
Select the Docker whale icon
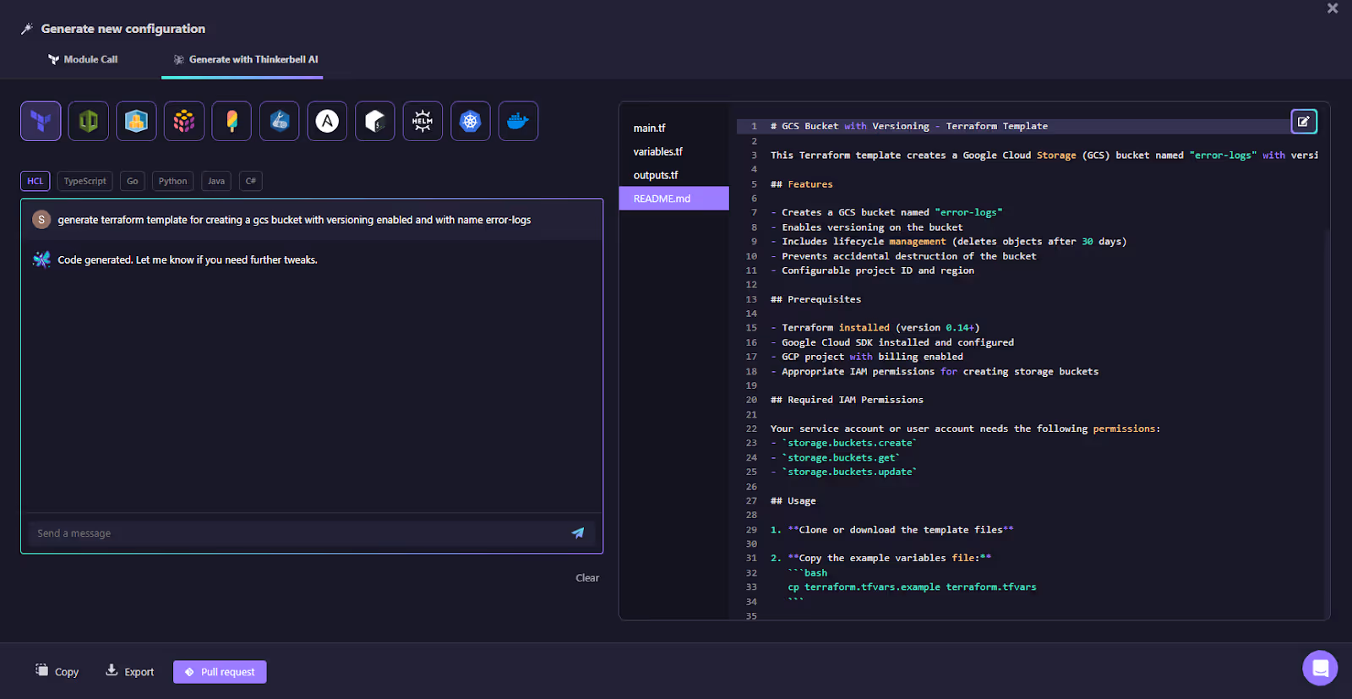(x=518, y=121)
